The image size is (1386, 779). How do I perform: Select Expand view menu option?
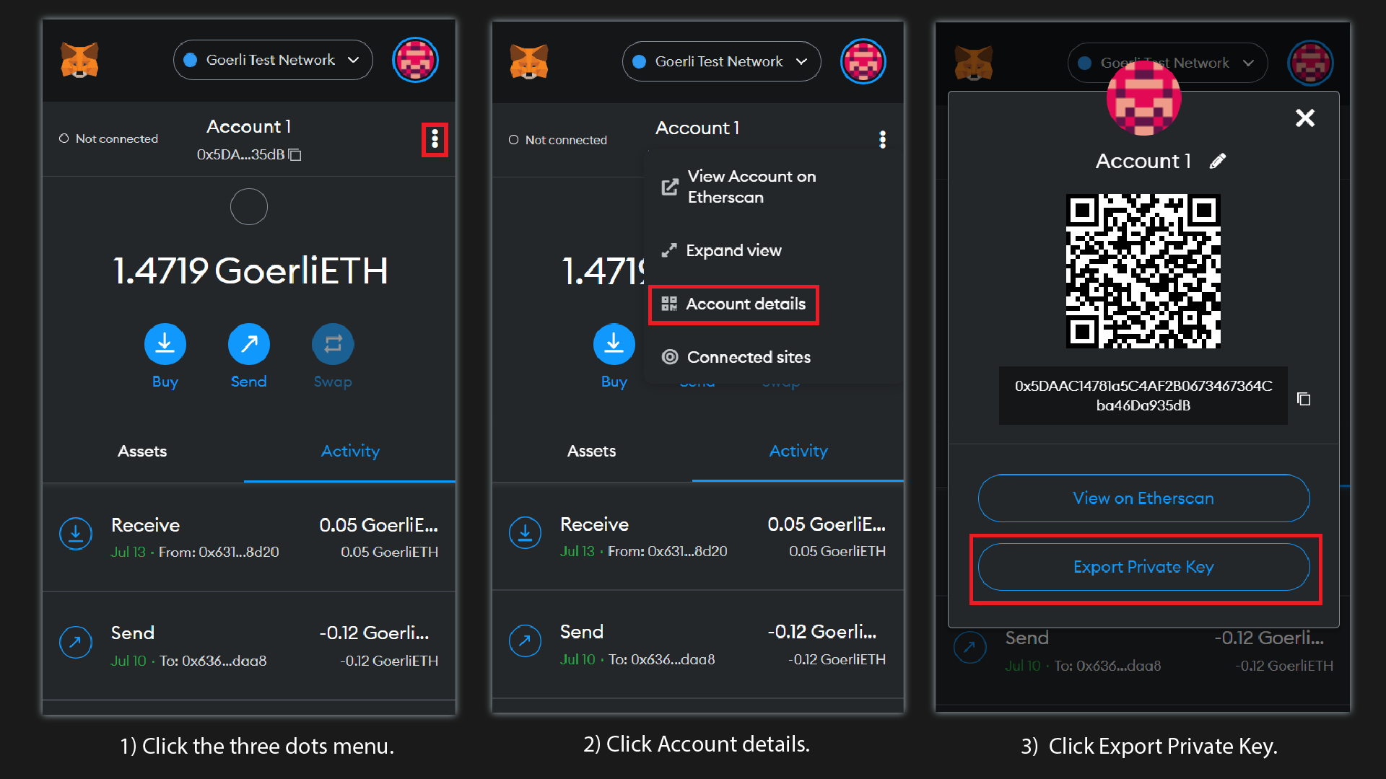[733, 250]
